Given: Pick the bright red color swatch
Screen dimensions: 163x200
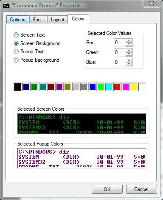Looking at the screenshot, I should (117, 87).
